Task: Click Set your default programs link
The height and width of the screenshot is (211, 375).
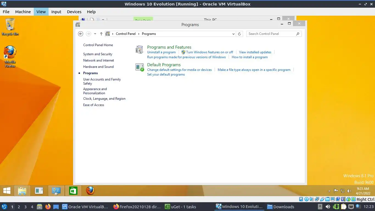Action: (166, 74)
